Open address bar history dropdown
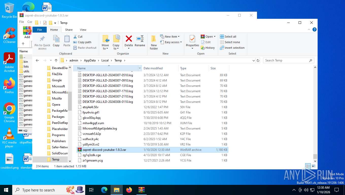The height and width of the screenshot is (195, 345). tap(253, 60)
